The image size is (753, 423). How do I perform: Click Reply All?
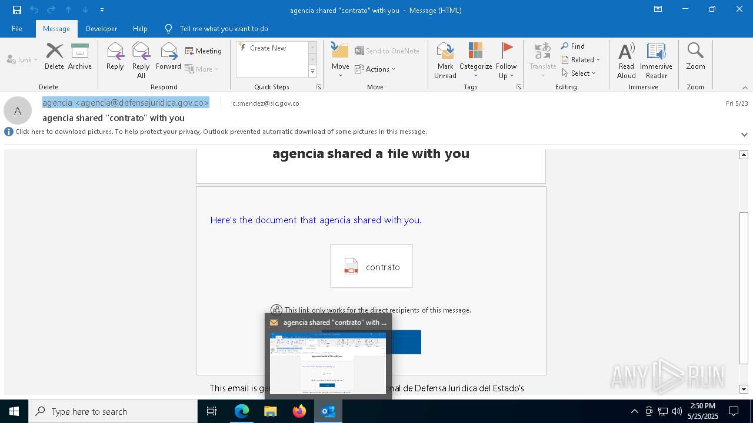141,60
